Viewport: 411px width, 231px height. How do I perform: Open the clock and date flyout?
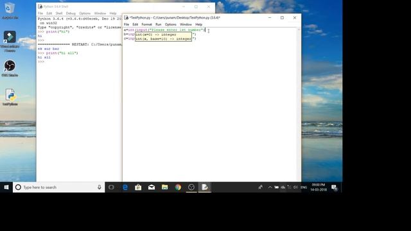pos(319,187)
